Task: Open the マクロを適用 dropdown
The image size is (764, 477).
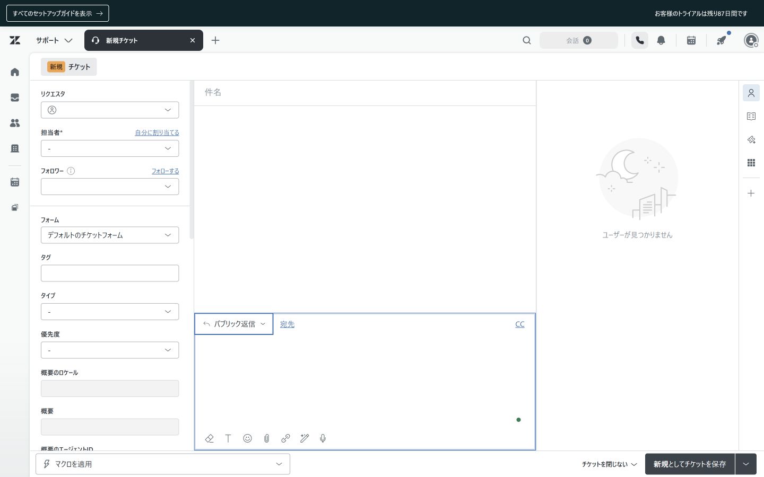Action: [163, 464]
